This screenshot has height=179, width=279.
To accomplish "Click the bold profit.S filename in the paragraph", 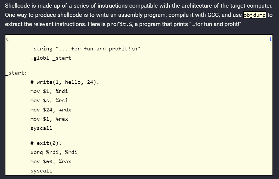I will 120,24.
